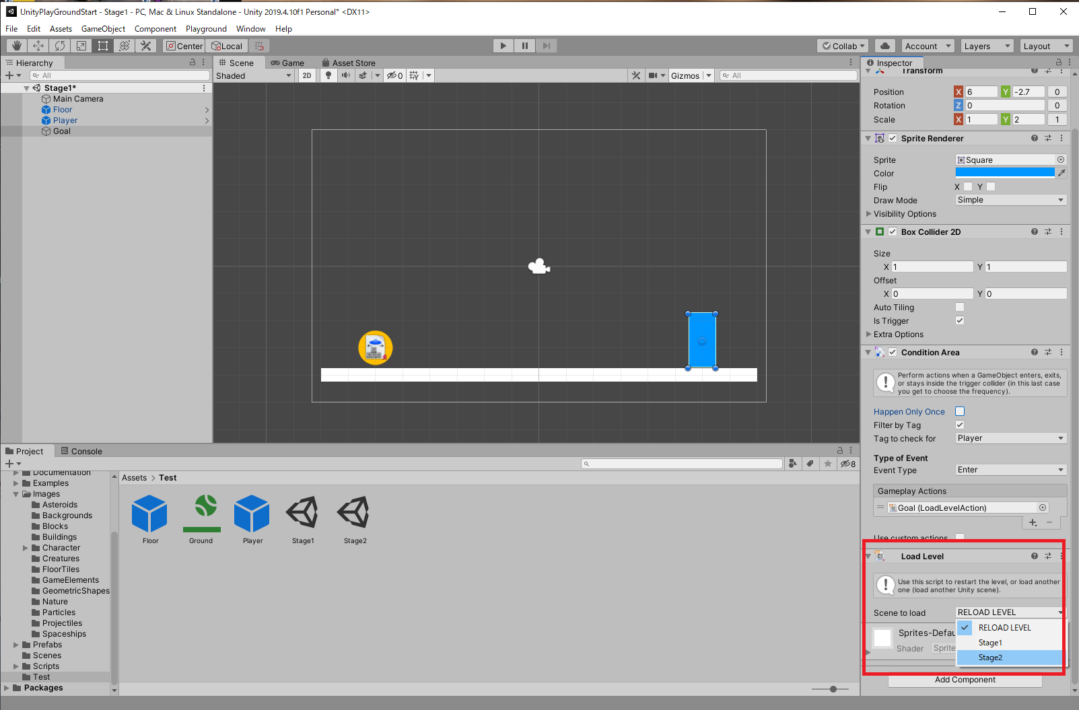The width and height of the screenshot is (1079, 710).
Task: Click the Collab button
Action: [842, 46]
